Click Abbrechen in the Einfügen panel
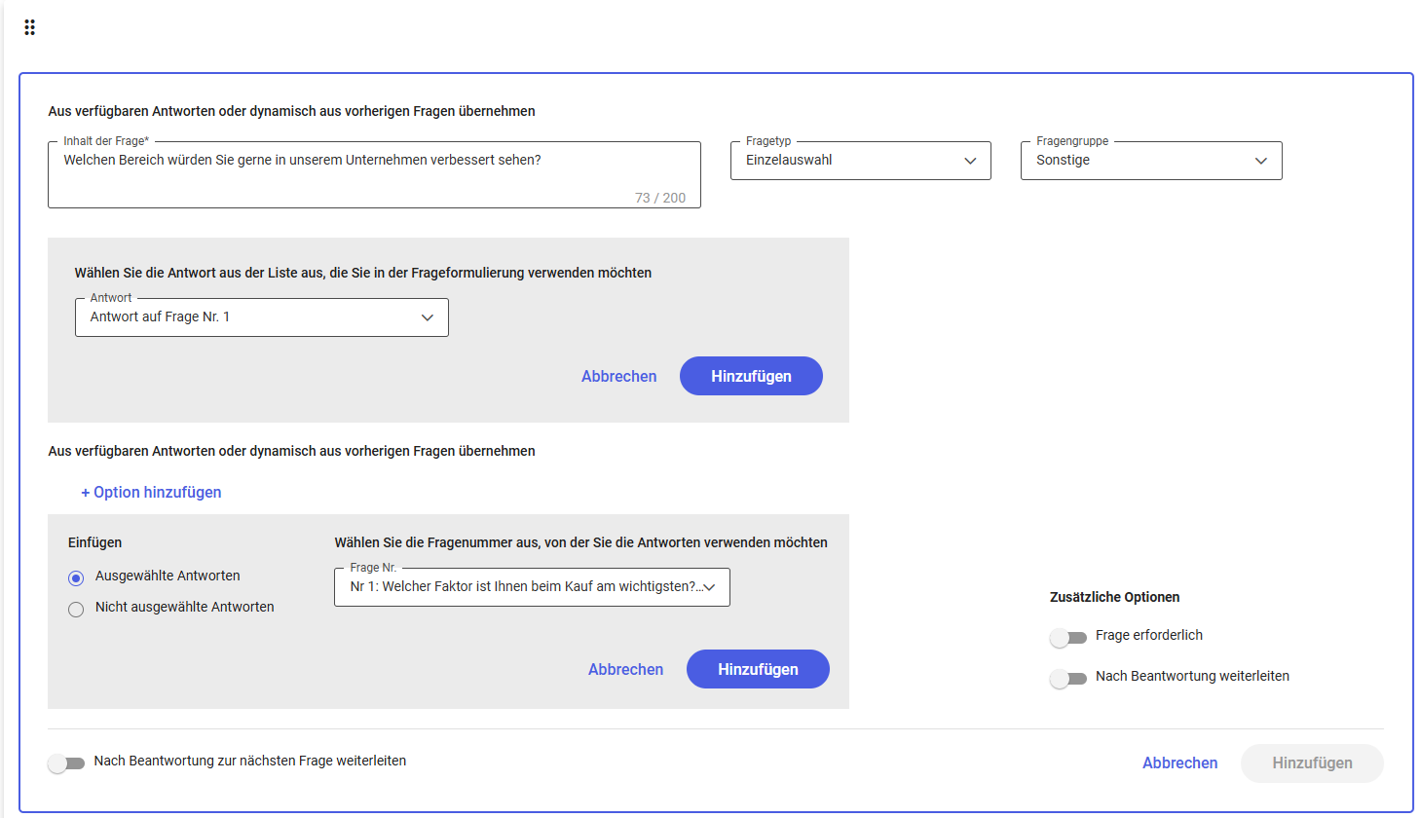Screen dimensions: 1419x818 coord(625,669)
